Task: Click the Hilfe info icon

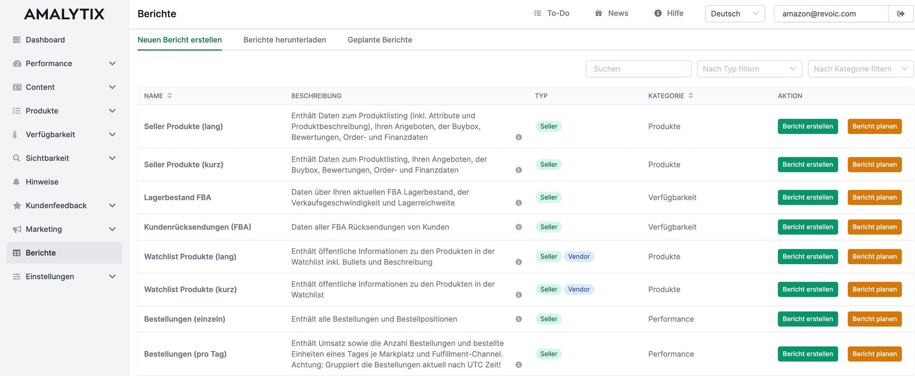Action: (658, 14)
